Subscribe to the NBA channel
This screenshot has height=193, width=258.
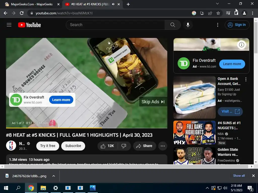click(x=73, y=146)
